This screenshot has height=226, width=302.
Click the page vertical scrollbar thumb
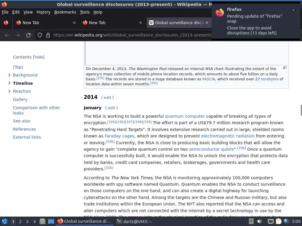click(x=301, y=110)
